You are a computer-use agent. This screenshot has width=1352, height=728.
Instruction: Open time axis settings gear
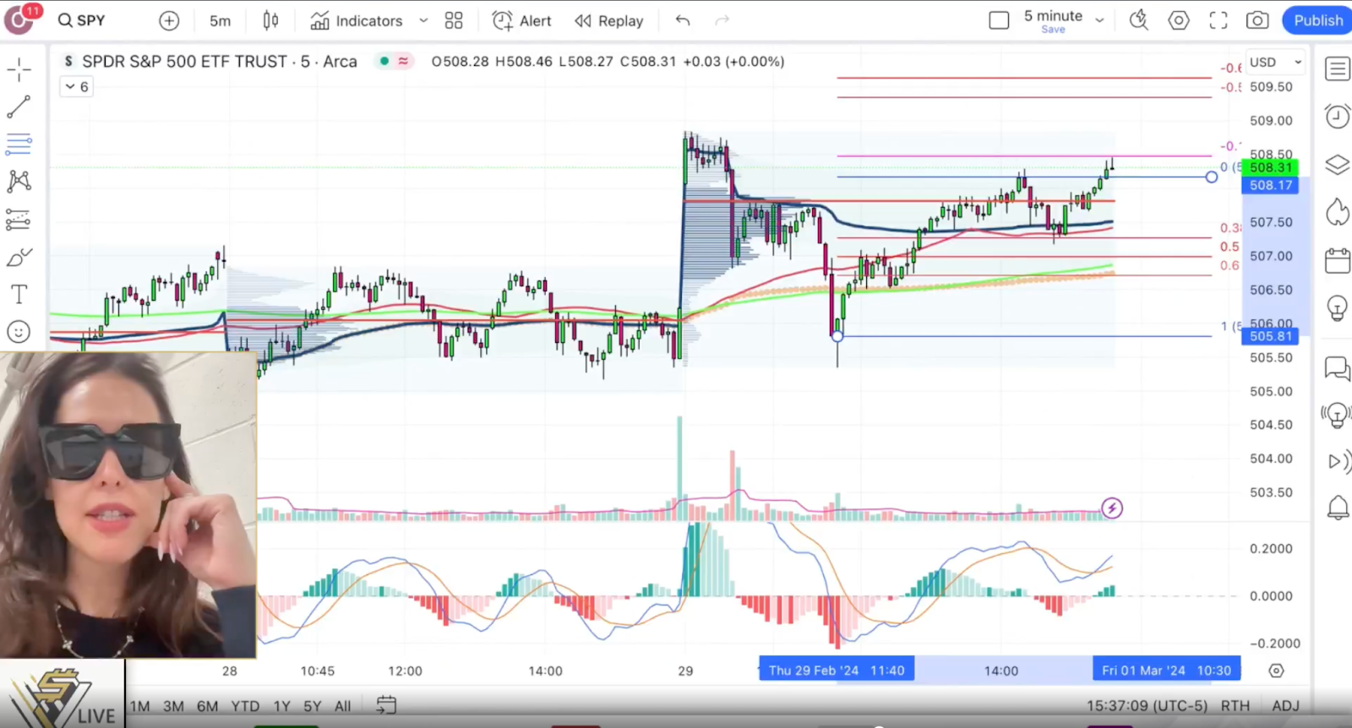(x=1276, y=671)
